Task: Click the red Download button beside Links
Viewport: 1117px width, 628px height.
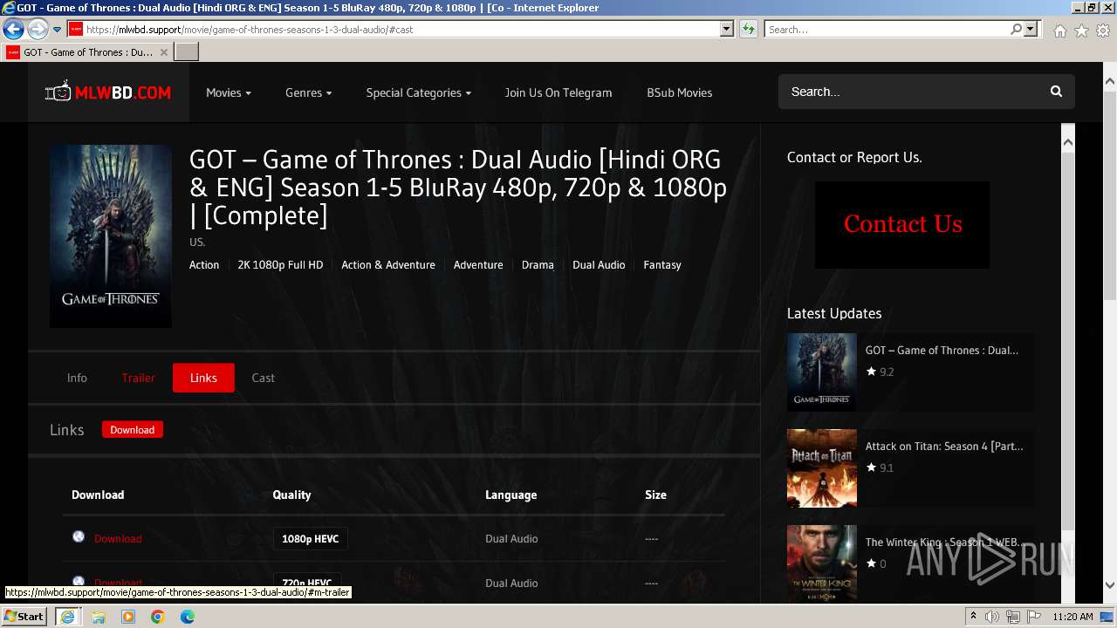Action: click(133, 430)
